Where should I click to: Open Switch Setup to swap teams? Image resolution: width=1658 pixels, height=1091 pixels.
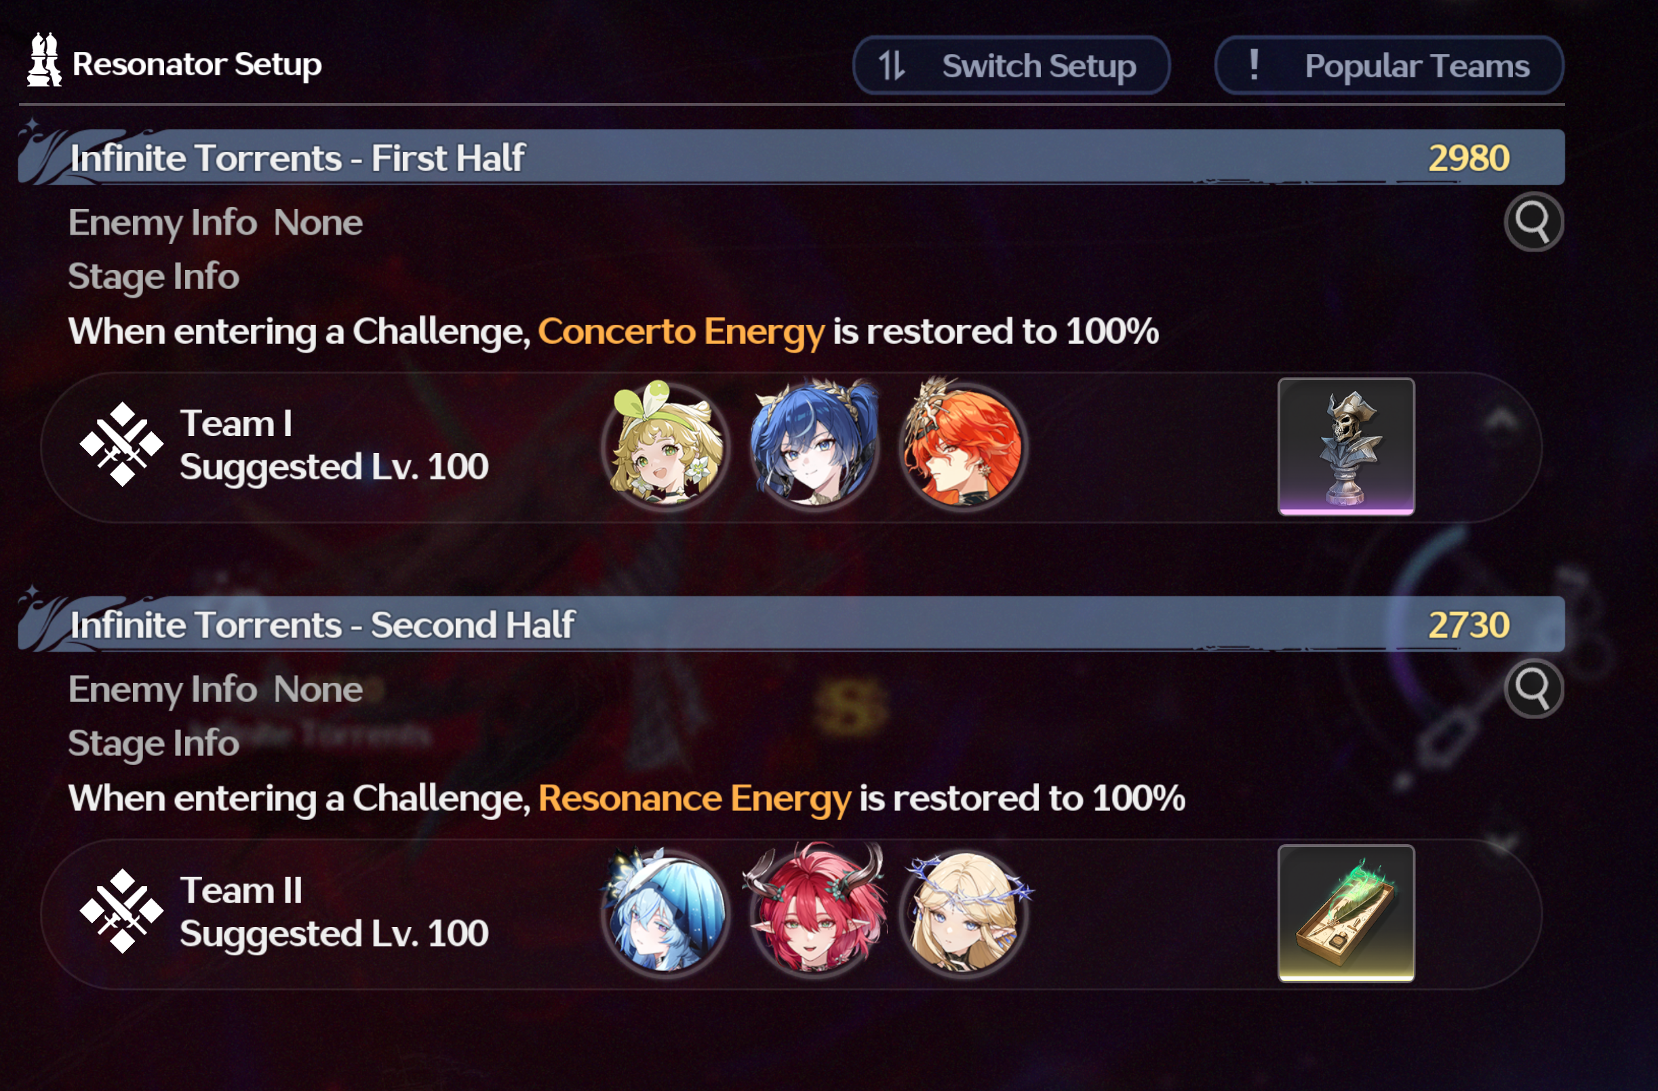tap(1011, 66)
